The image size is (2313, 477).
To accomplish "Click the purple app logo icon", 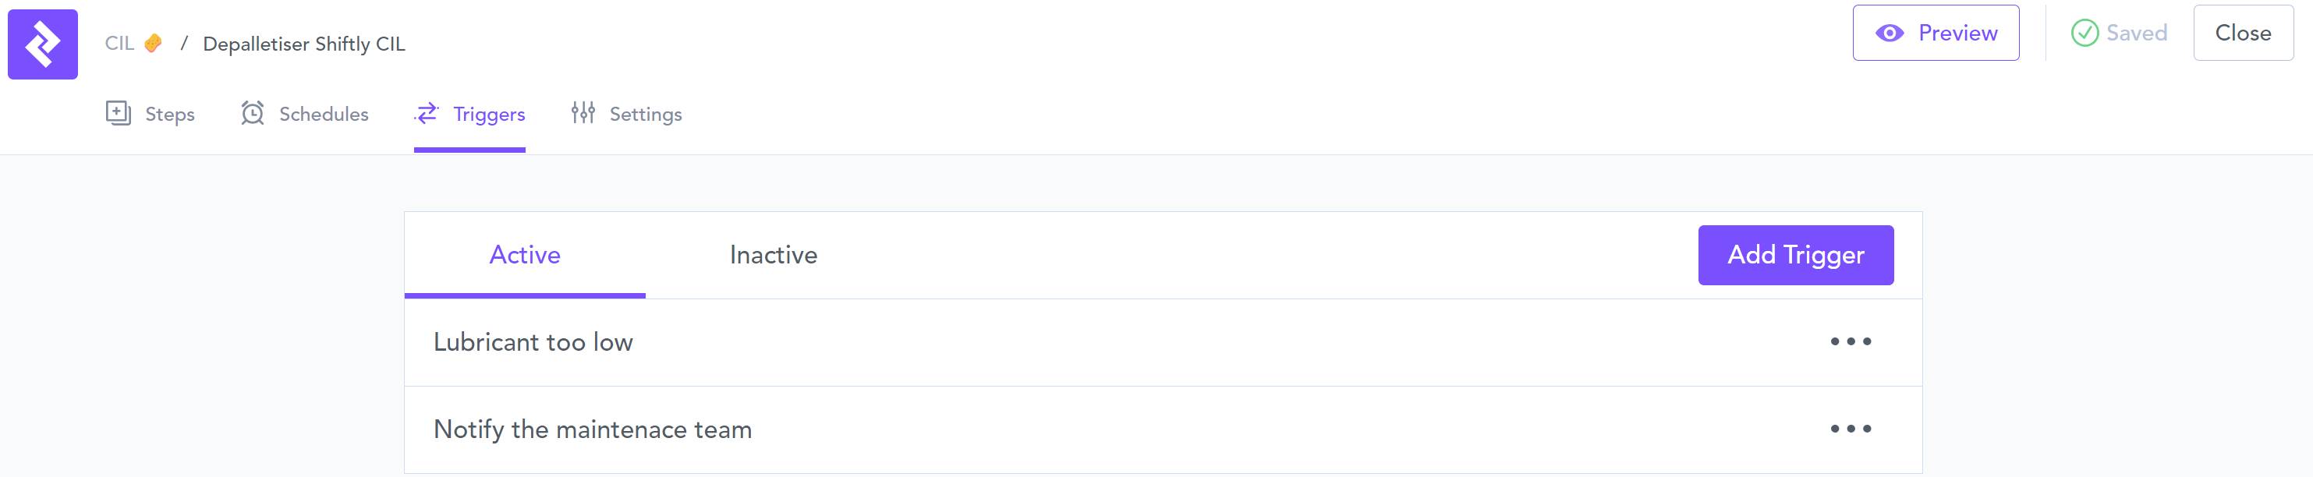I will point(42,44).
